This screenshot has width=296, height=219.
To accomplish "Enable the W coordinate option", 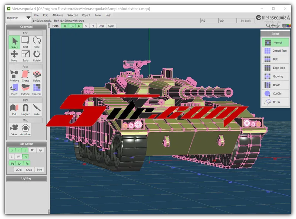I will coord(18,157).
